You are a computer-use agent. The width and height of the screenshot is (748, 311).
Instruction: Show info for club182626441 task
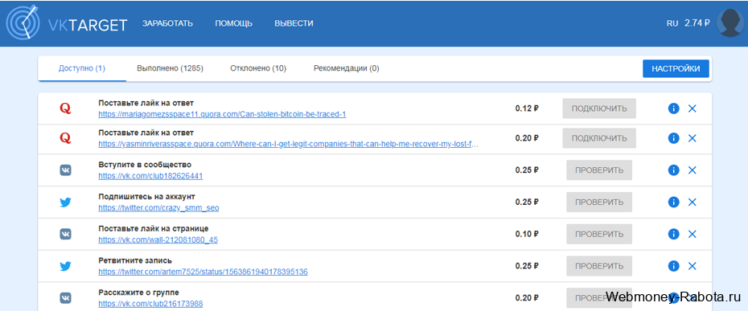point(673,170)
